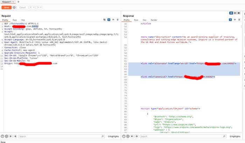Toggle pretty formatting icon in Request panel
The image size is (245, 143).
click(109, 20)
